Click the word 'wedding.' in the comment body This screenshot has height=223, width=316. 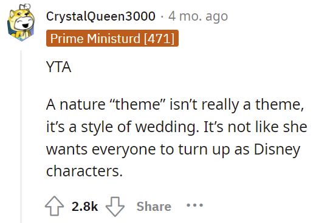(x=167, y=127)
